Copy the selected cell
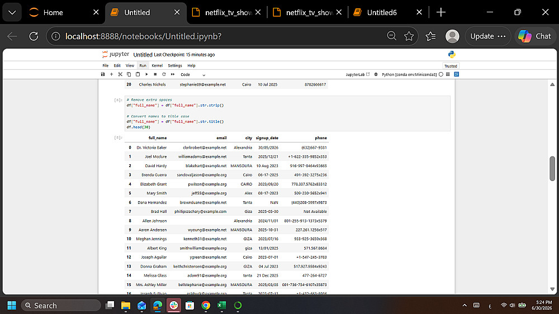Screen dimensions: 559x314 click(x=129, y=74)
